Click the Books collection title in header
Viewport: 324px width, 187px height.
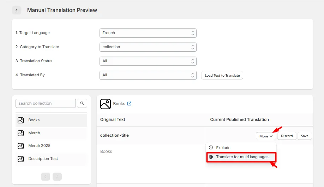(119, 104)
